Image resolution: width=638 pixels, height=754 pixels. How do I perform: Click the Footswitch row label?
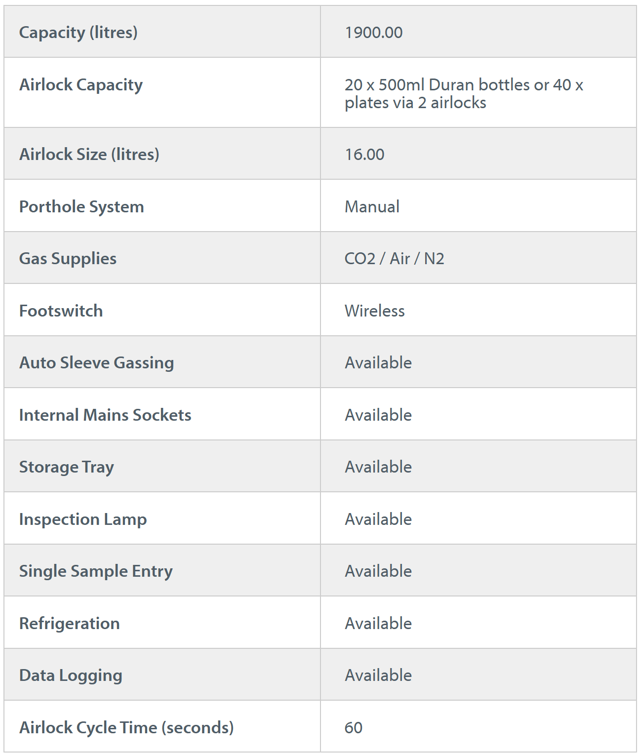click(x=61, y=311)
